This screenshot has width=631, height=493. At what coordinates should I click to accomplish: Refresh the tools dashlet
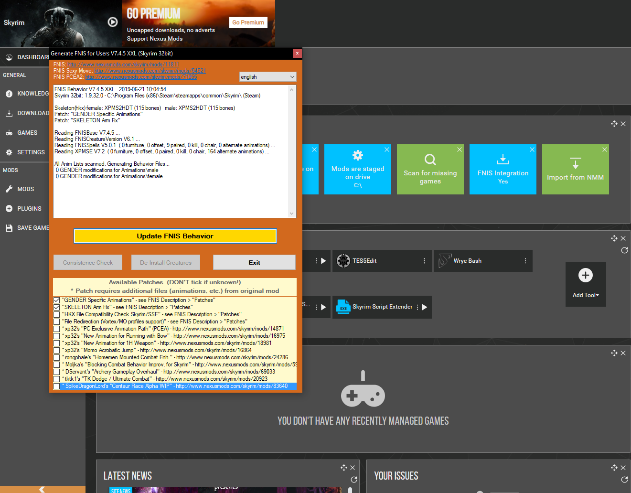pyautogui.click(x=624, y=250)
